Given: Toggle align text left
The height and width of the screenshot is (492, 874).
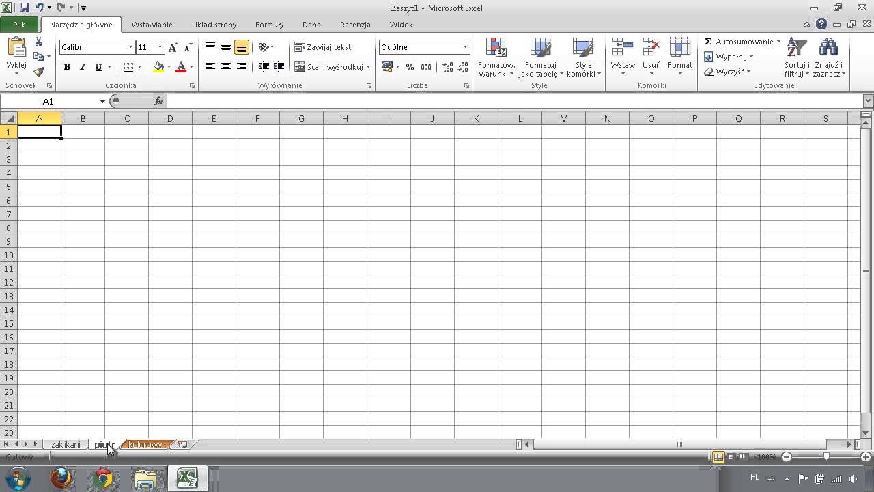Looking at the screenshot, I should (210, 67).
